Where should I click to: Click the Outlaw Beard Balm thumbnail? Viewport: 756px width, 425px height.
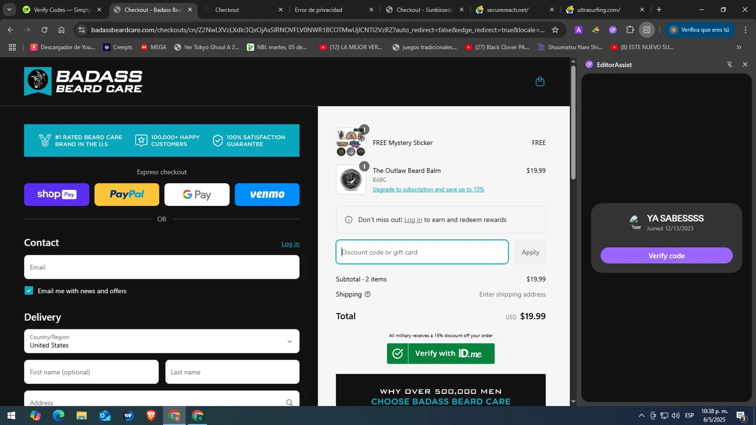[x=351, y=180]
